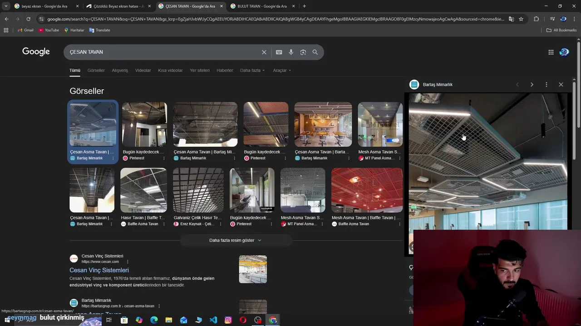
Task: Open the Bartaş Mimarlık source name in preview
Action: tap(438, 85)
